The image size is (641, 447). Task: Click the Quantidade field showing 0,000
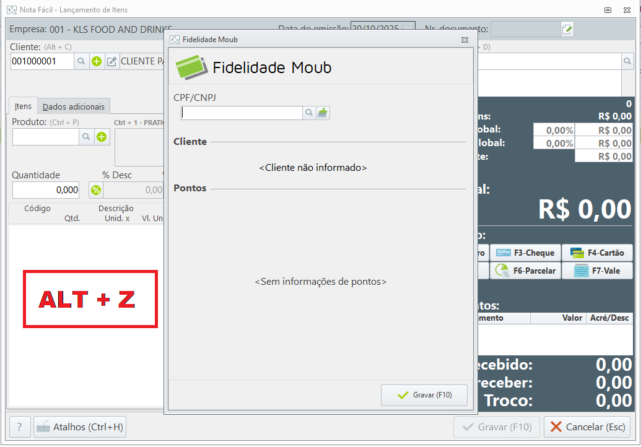[x=45, y=190]
